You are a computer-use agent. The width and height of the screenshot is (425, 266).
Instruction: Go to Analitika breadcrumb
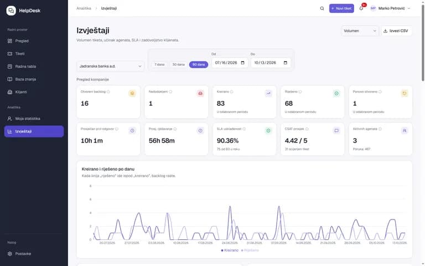(84, 8)
